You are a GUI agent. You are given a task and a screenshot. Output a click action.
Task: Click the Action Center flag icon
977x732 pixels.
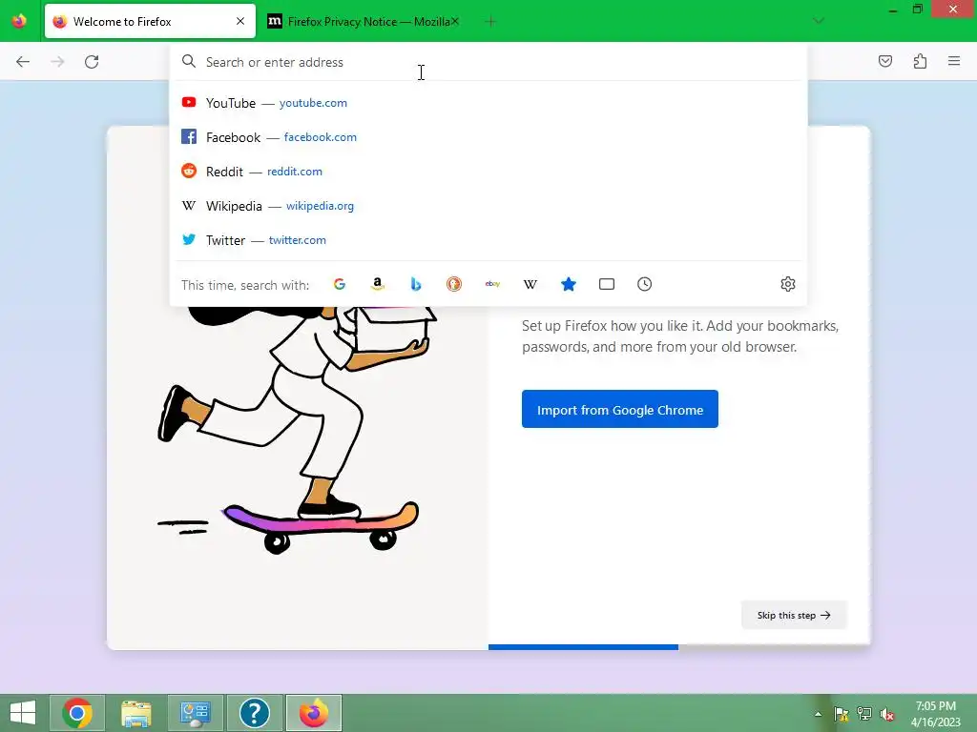[842, 714]
